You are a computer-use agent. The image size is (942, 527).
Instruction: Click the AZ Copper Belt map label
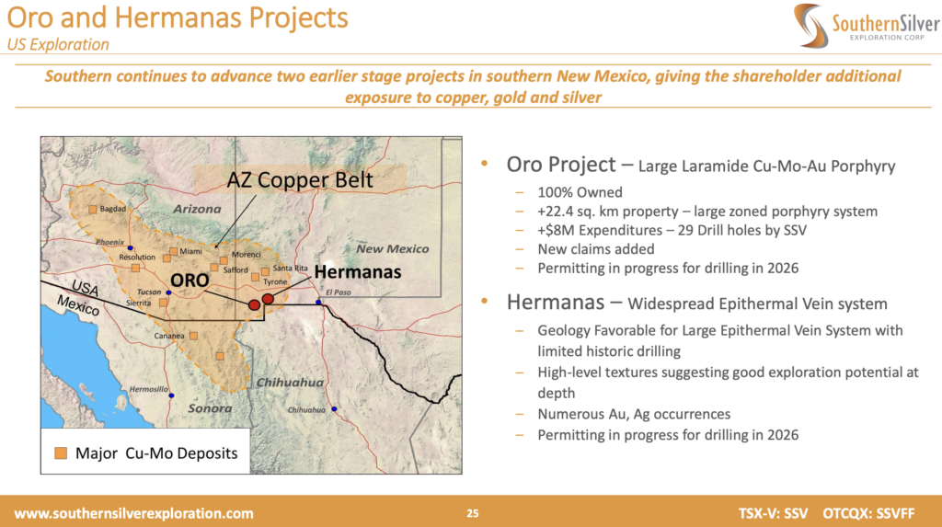click(301, 179)
